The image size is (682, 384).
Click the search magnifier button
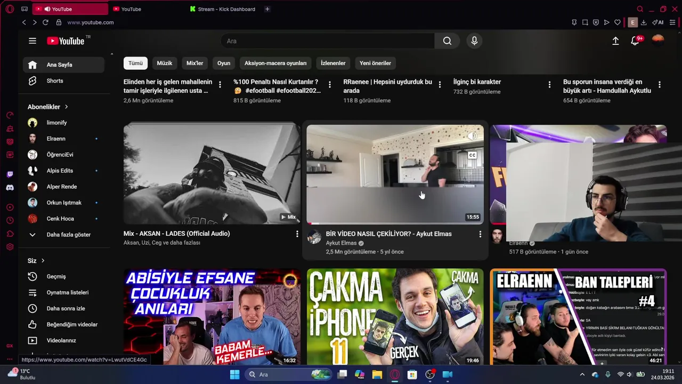point(448,41)
